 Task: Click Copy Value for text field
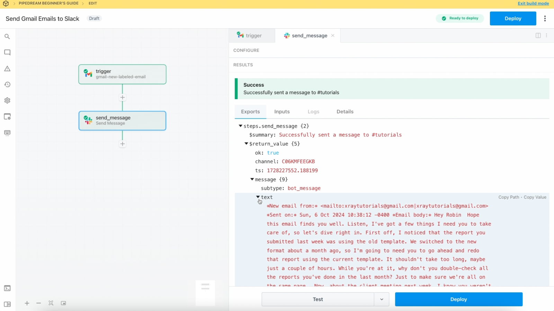click(x=535, y=197)
